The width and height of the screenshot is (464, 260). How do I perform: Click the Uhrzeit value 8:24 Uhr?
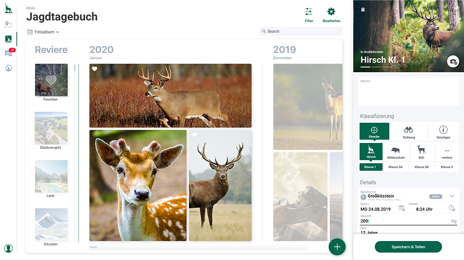pyautogui.click(x=424, y=209)
